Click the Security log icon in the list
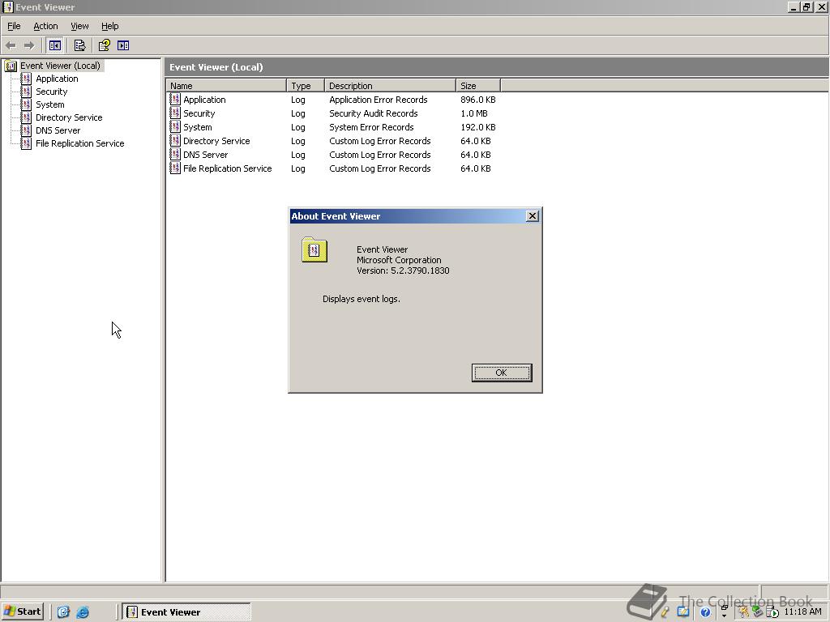Screen dimensions: 830x622 point(175,113)
